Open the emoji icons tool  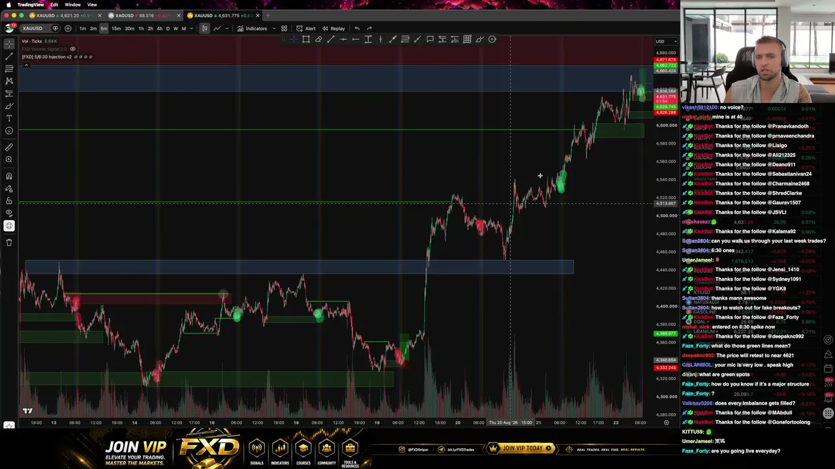click(9, 130)
